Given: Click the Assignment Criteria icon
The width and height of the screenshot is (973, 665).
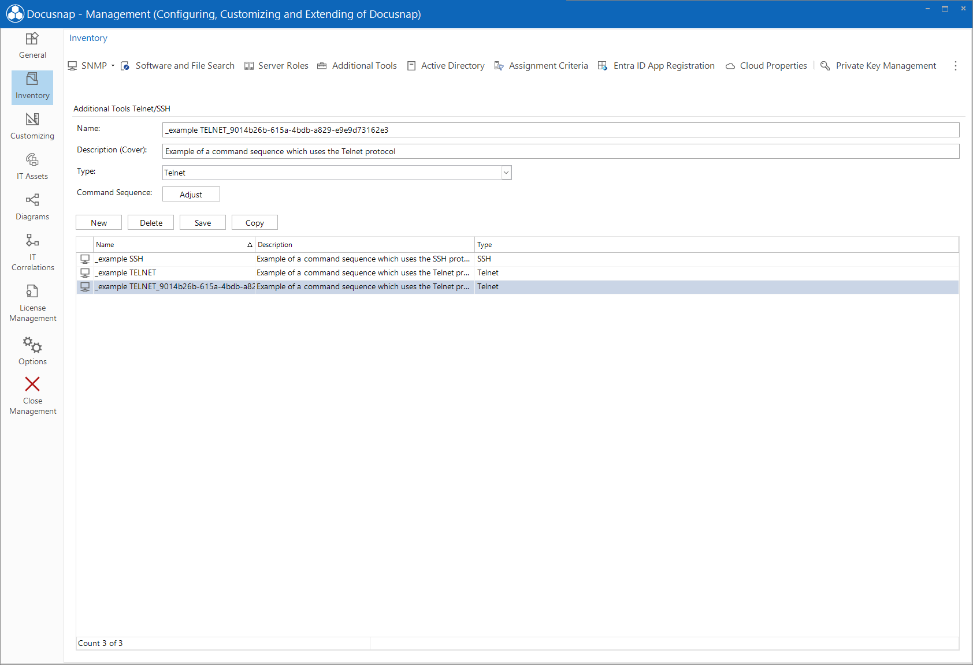Looking at the screenshot, I should click(499, 66).
